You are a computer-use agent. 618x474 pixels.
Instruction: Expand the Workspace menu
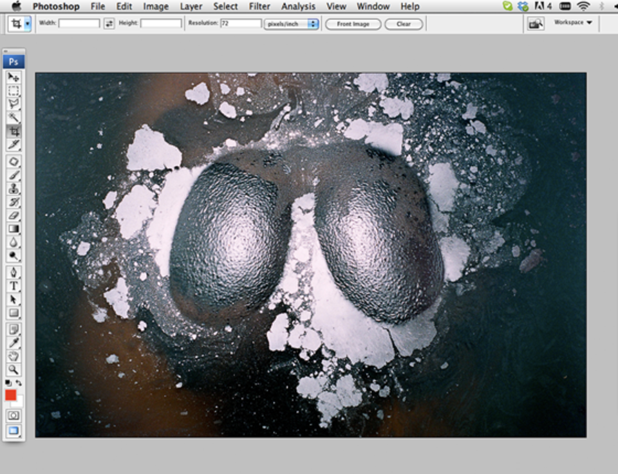573,23
